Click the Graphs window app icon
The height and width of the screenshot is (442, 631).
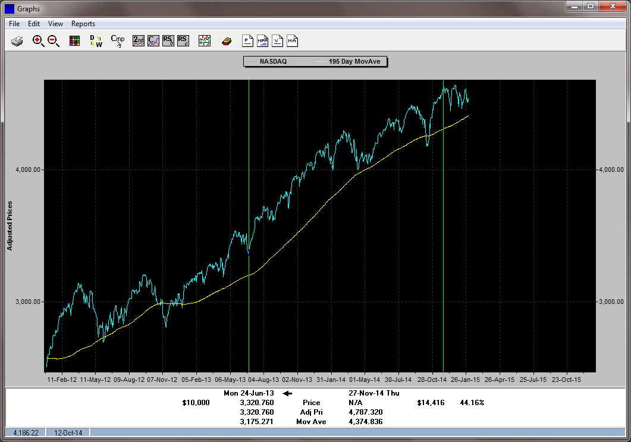coord(10,8)
